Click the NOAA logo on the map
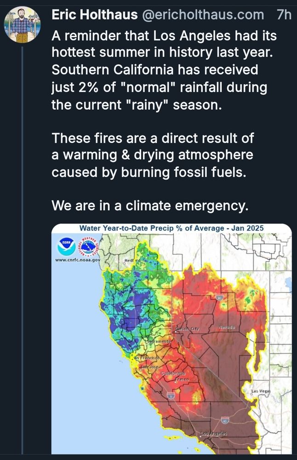 tap(67, 247)
